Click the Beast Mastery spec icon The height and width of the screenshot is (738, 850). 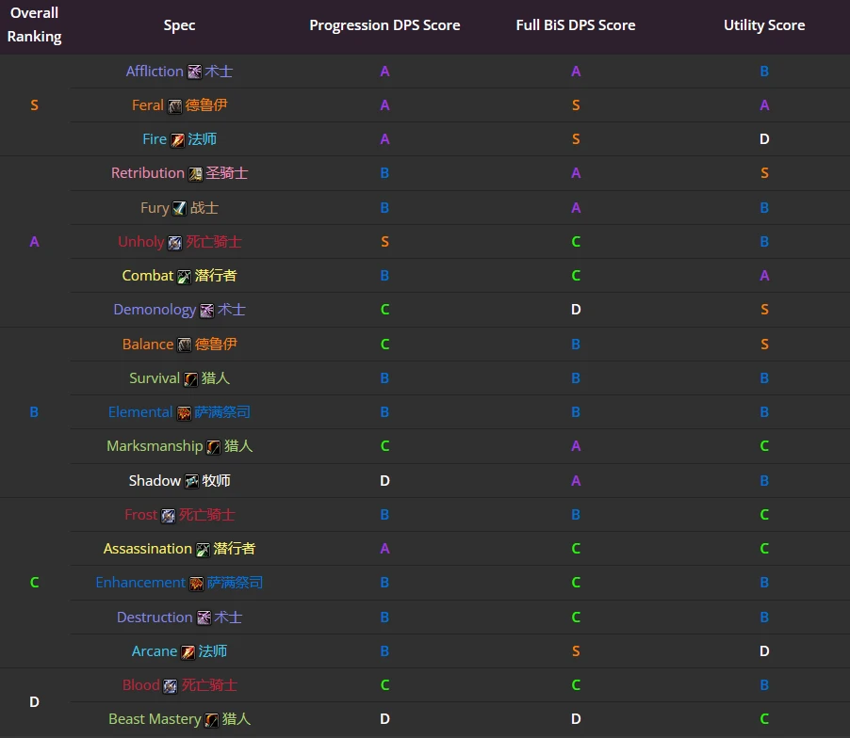pyautogui.click(x=211, y=720)
